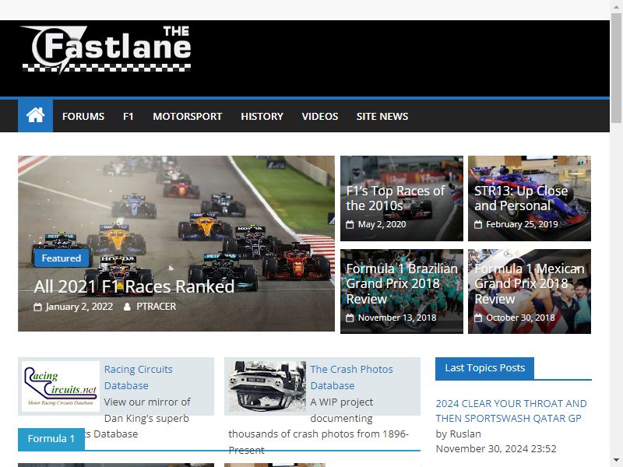Click the author user icon beside PTRACER

pyautogui.click(x=127, y=307)
